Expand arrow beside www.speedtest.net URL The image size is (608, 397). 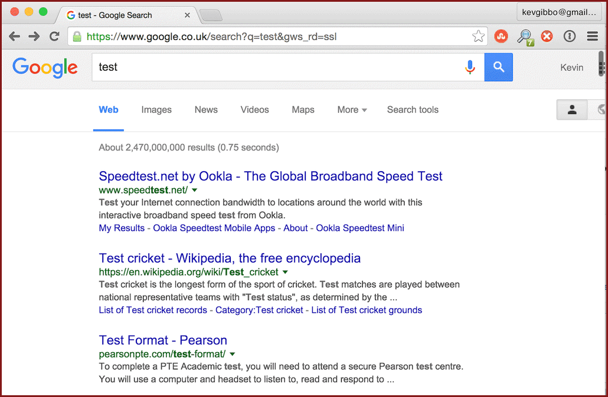pos(195,190)
